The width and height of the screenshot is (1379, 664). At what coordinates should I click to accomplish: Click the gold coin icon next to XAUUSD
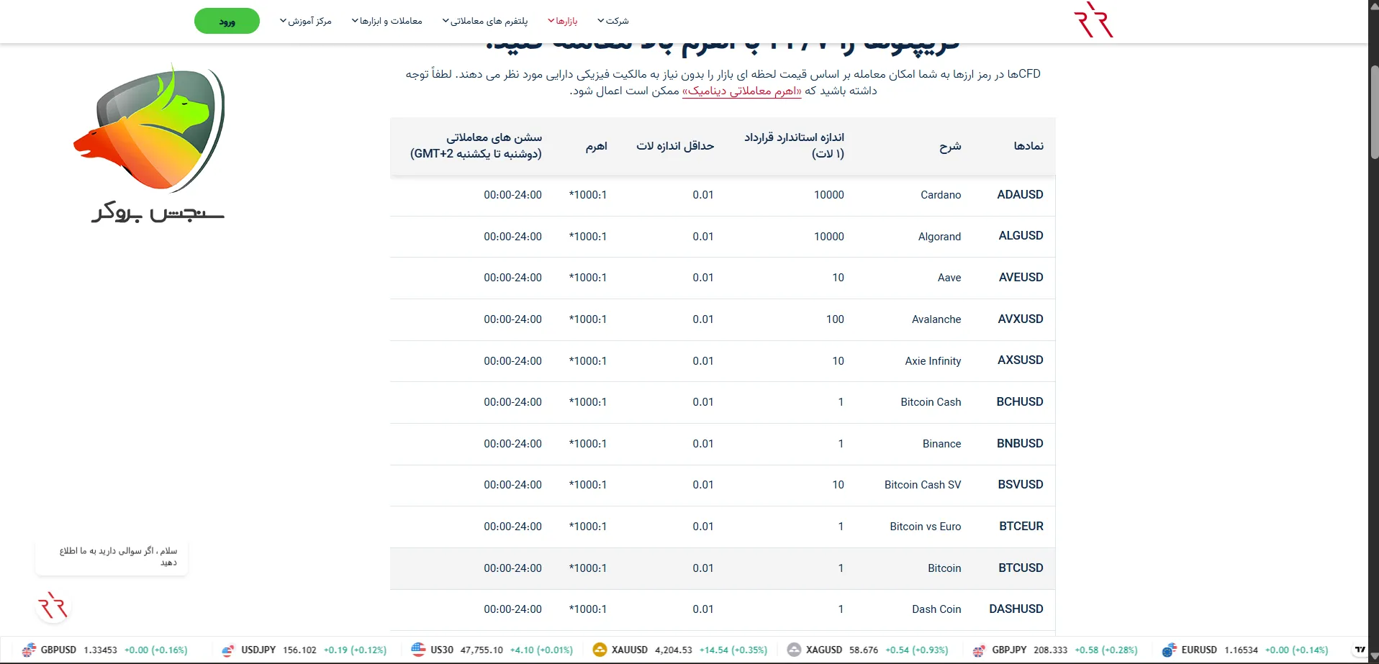[600, 650]
